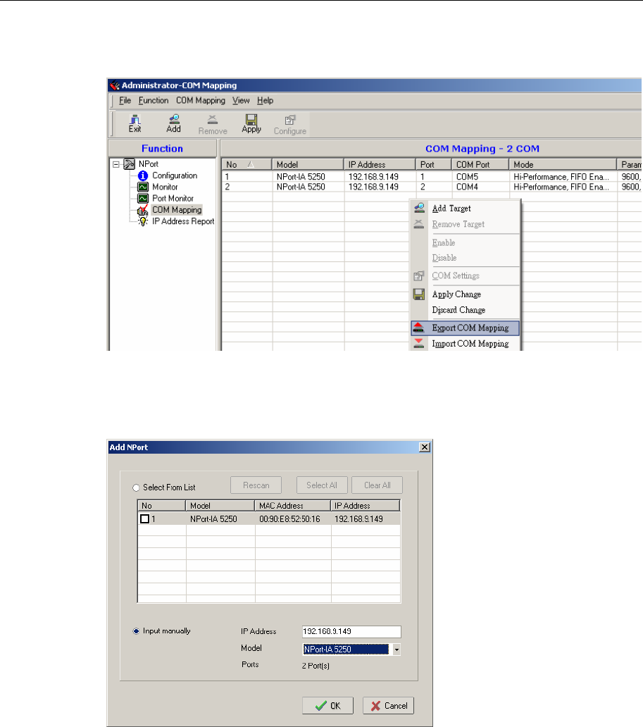Screen dimensions: 643x727
Task: Click MAC Address column header in Add NPort
Action: click(x=292, y=506)
